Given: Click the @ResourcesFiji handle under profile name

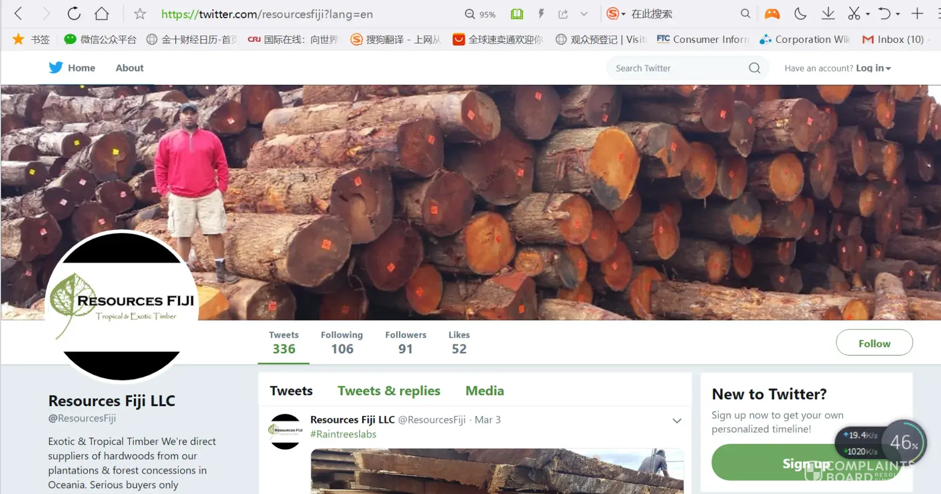Looking at the screenshot, I should (82, 418).
